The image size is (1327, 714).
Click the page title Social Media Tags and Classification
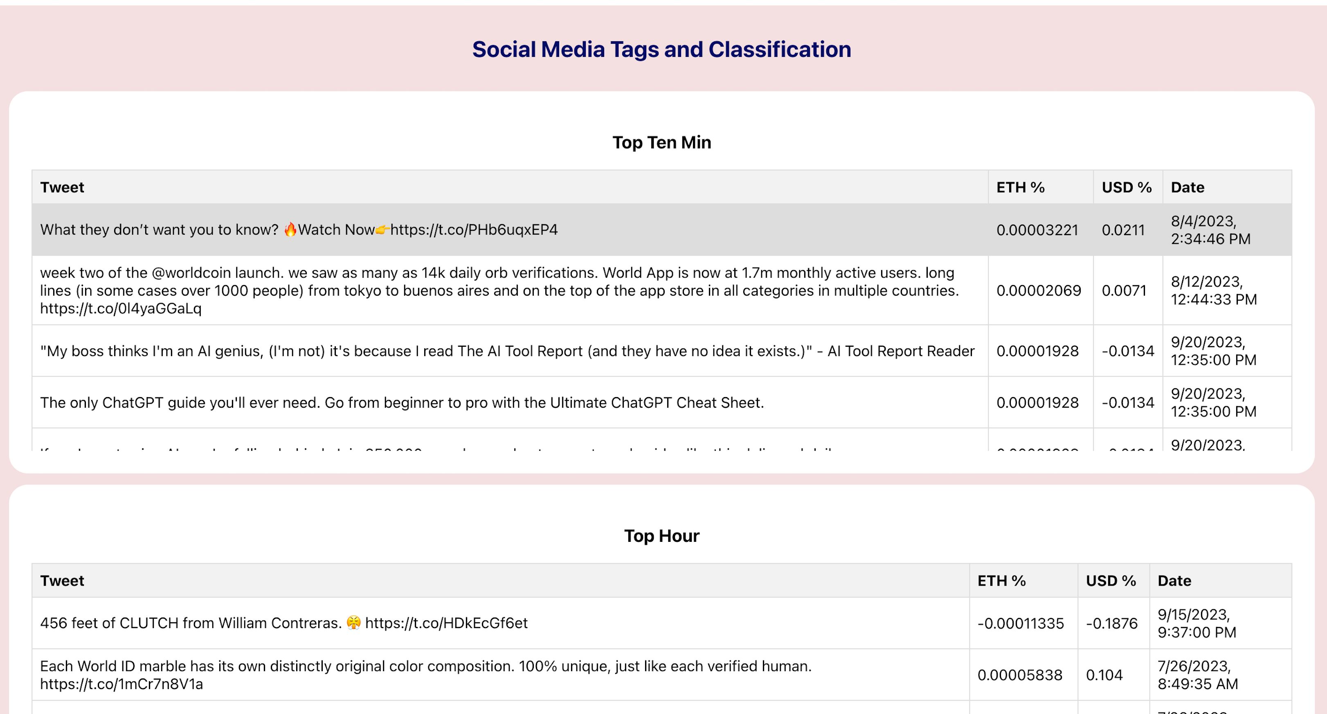(661, 49)
